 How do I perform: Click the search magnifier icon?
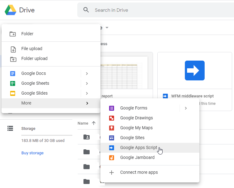[x=86, y=10]
